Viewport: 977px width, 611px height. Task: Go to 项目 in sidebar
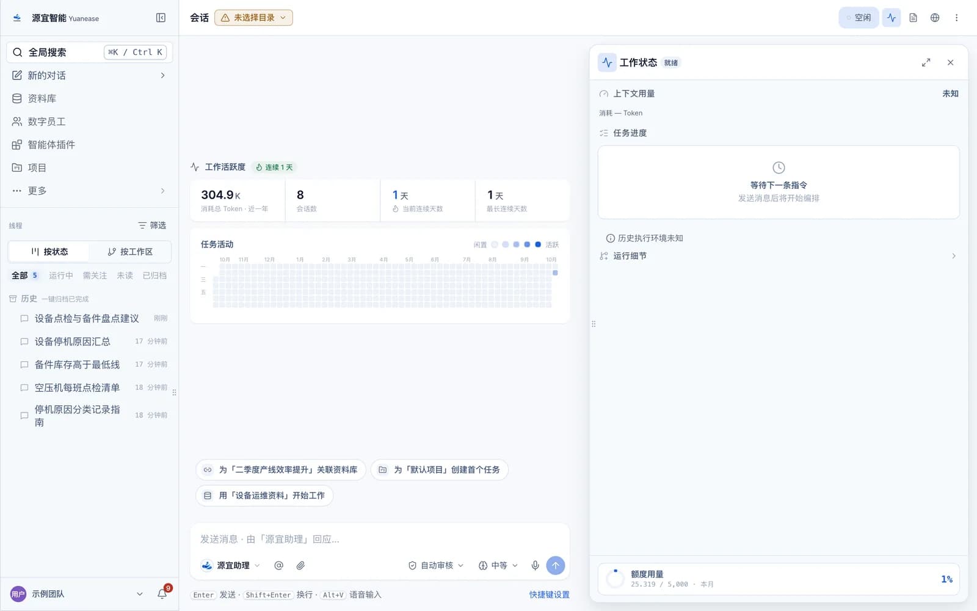coord(89,167)
